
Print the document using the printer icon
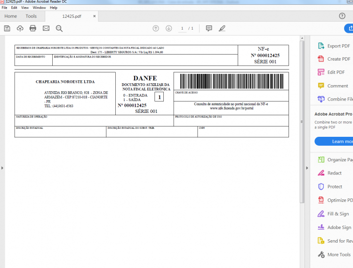(x=33, y=28)
